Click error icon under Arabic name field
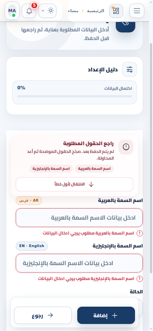This screenshot has height=331, width=153. pyautogui.click(x=140, y=233)
